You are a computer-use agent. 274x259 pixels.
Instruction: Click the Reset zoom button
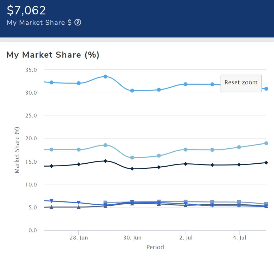click(x=241, y=83)
